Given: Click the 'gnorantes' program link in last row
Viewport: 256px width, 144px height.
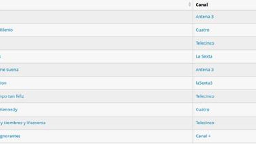Looking at the screenshot, I should click(10, 136).
